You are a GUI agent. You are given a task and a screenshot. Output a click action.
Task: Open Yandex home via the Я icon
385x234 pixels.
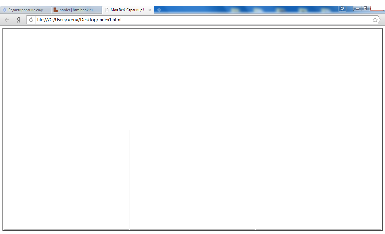(x=18, y=20)
